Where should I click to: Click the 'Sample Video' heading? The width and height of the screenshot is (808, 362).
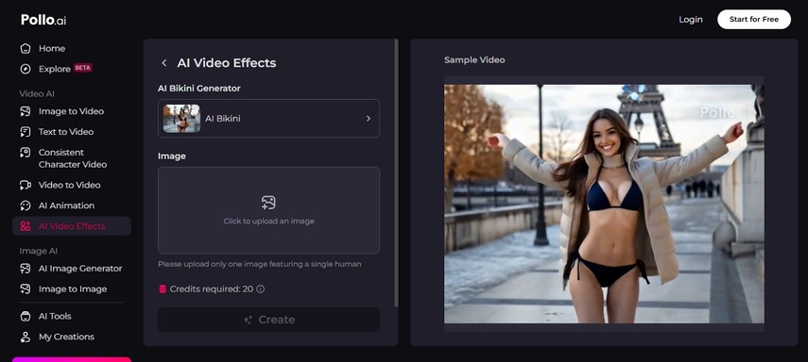474,60
